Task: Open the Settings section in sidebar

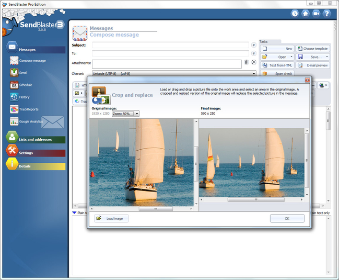Action: tap(36, 152)
